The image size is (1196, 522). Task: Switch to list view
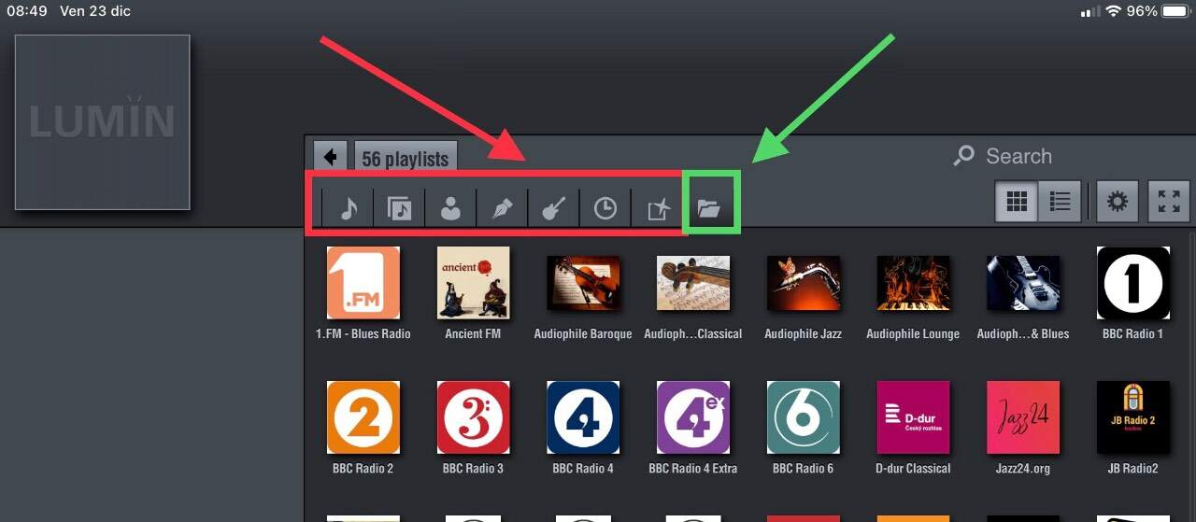(x=1060, y=201)
